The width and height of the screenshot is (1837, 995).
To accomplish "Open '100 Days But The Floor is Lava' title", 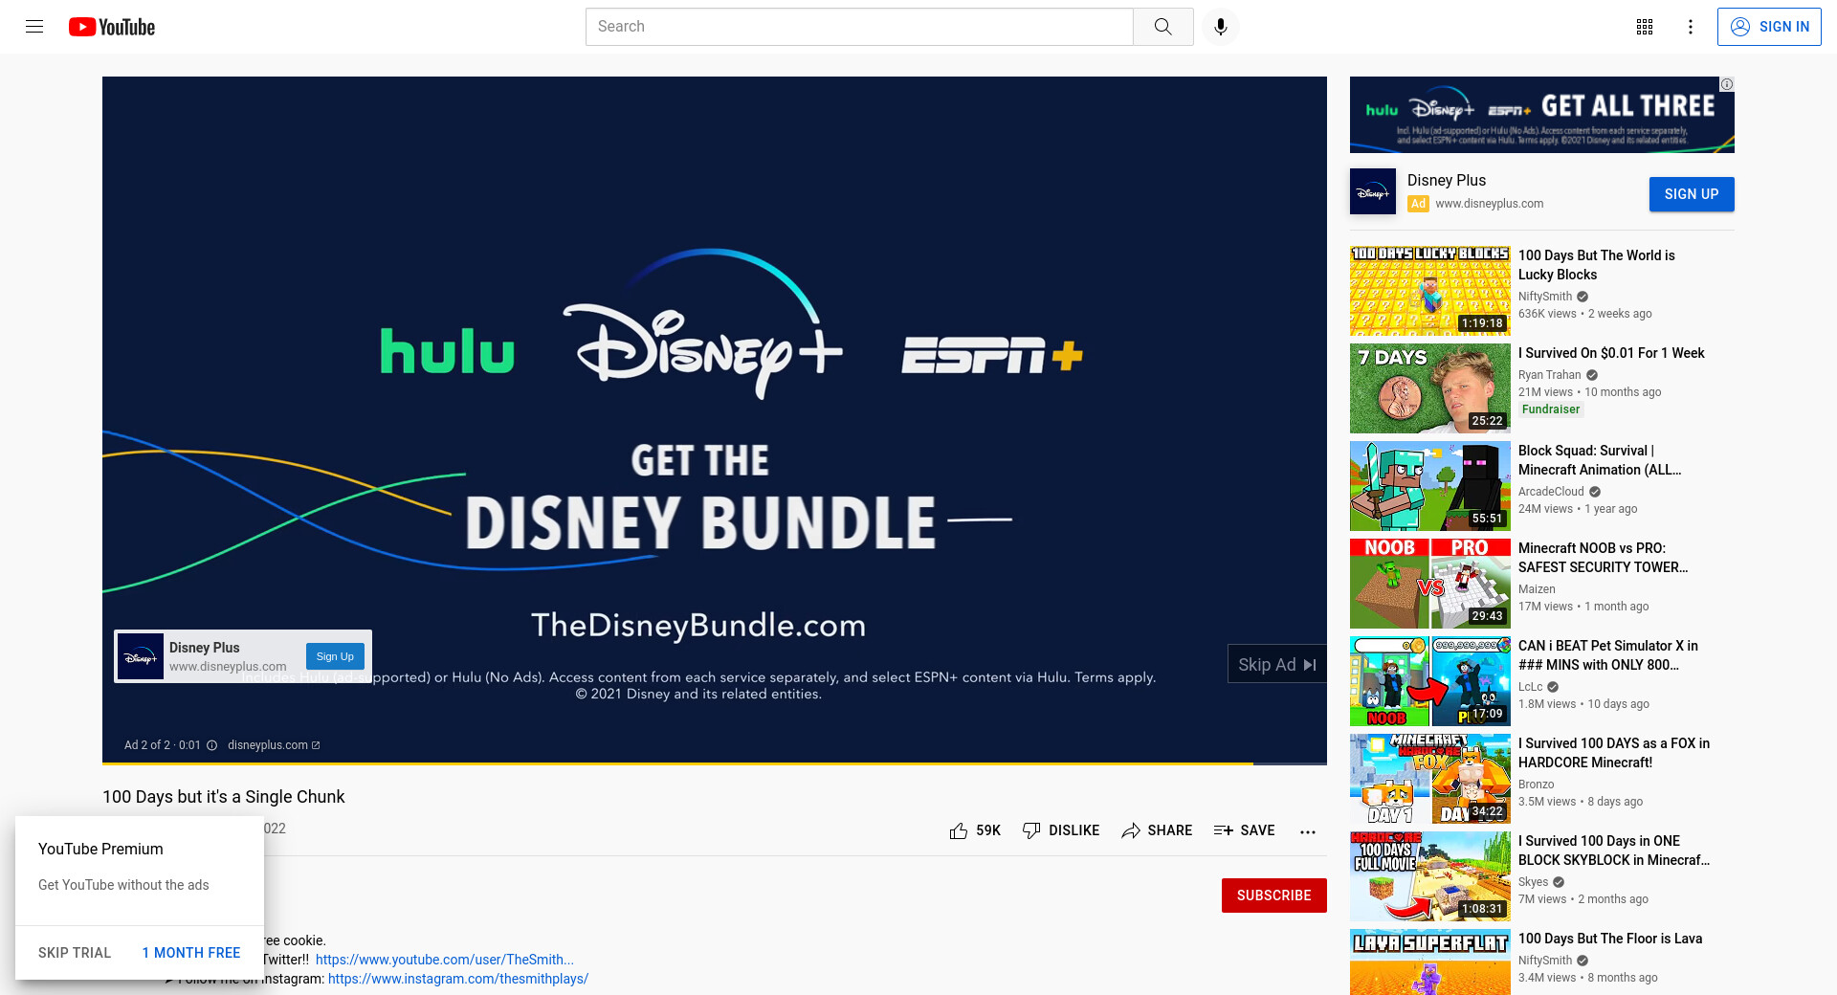I will 1609,939.
